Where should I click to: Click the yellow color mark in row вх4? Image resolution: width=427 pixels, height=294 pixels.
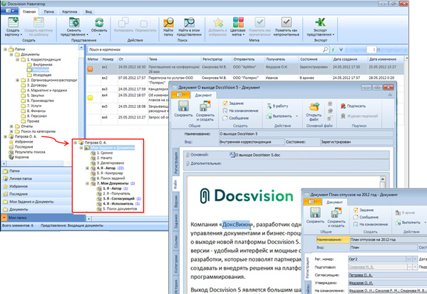pos(90,98)
